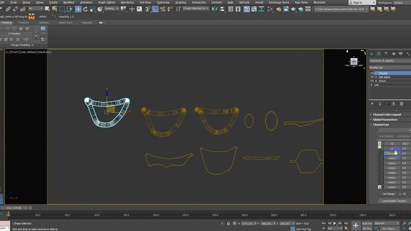Open the Modifier List dropdown
This screenshot has width=411, height=231.
click(x=390, y=67)
